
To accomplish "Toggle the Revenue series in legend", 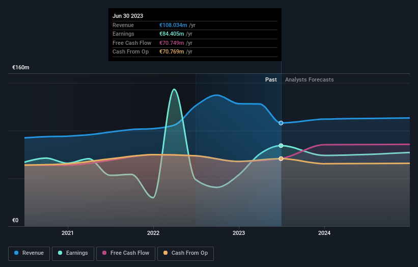I will (29, 253).
